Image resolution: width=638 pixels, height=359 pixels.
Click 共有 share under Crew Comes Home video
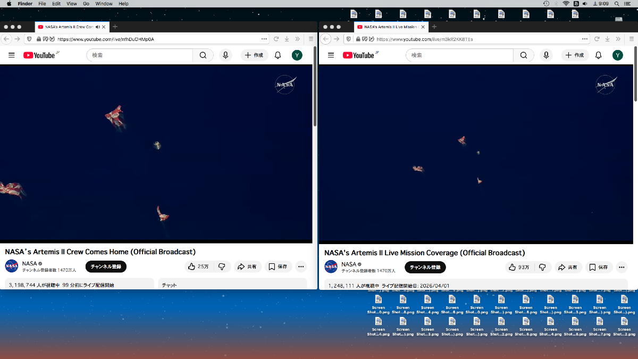click(247, 266)
